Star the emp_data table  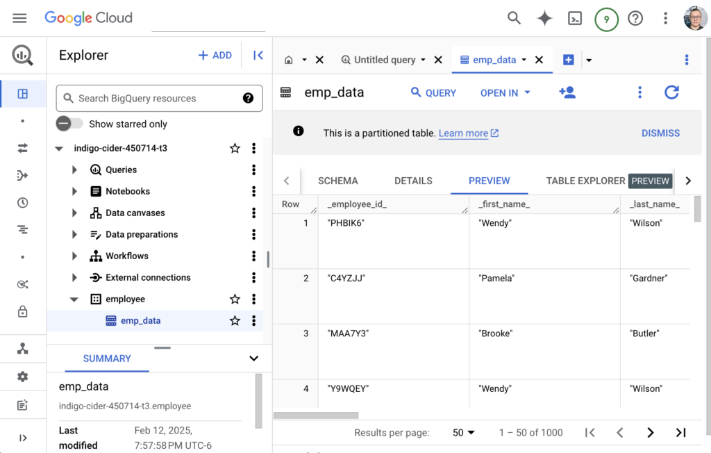coord(235,320)
